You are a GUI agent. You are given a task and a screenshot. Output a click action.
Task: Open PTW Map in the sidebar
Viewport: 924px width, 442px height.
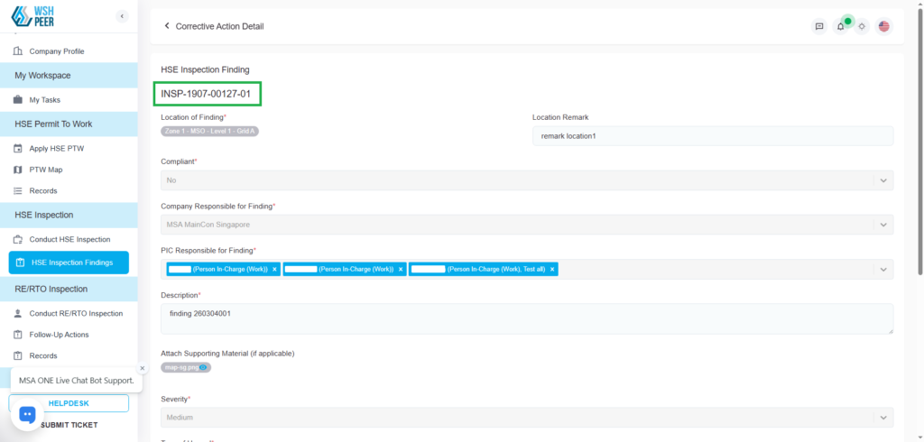tap(46, 170)
